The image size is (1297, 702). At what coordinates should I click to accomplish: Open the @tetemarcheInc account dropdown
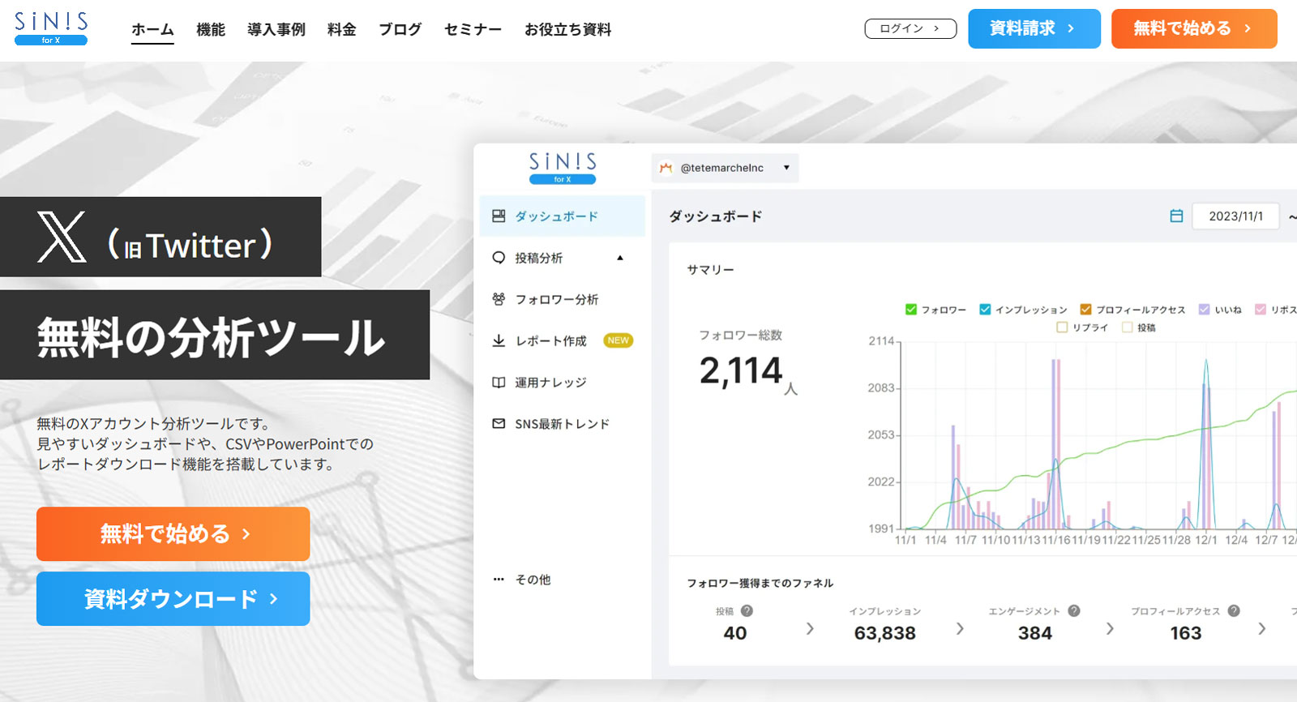[725, 168]
